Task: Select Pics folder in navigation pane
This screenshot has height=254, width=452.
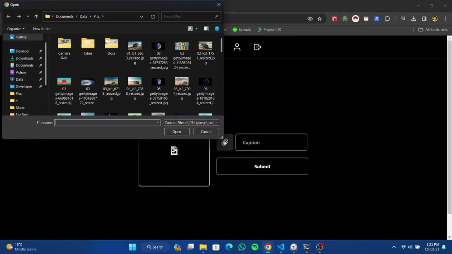Action: (19, 93)
